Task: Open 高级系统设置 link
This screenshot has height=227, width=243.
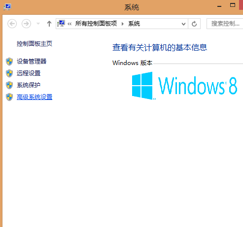Action: (35, 97)
